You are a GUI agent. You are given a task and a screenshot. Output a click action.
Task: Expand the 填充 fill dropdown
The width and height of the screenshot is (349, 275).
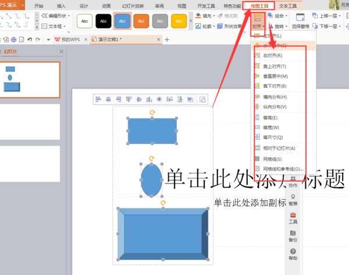[x=206, y=16]
